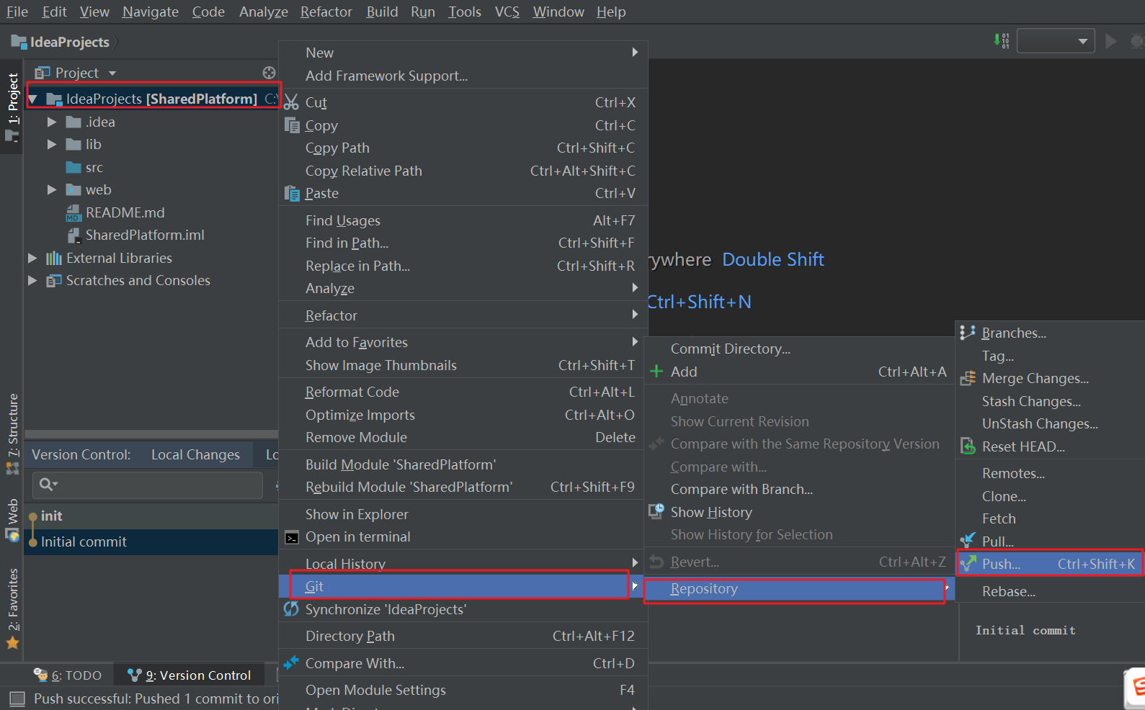Viewport: 1145px width, 710px height.
Task: Choose Fetch in Repository submenu
Action: coord(999,518)
